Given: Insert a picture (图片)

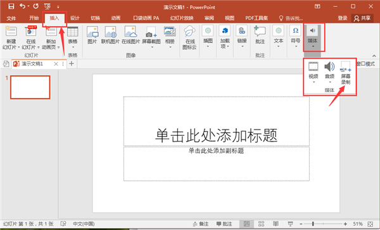Looking at the screenshot, I should (x=92, y=35).
